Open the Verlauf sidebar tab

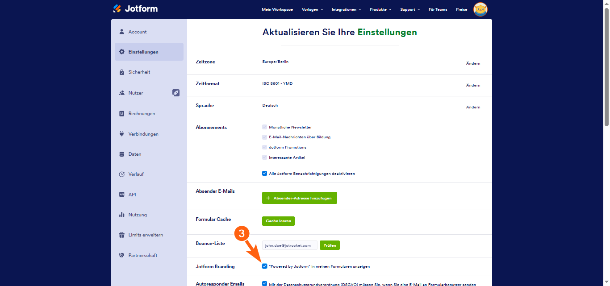coord(149,174)
